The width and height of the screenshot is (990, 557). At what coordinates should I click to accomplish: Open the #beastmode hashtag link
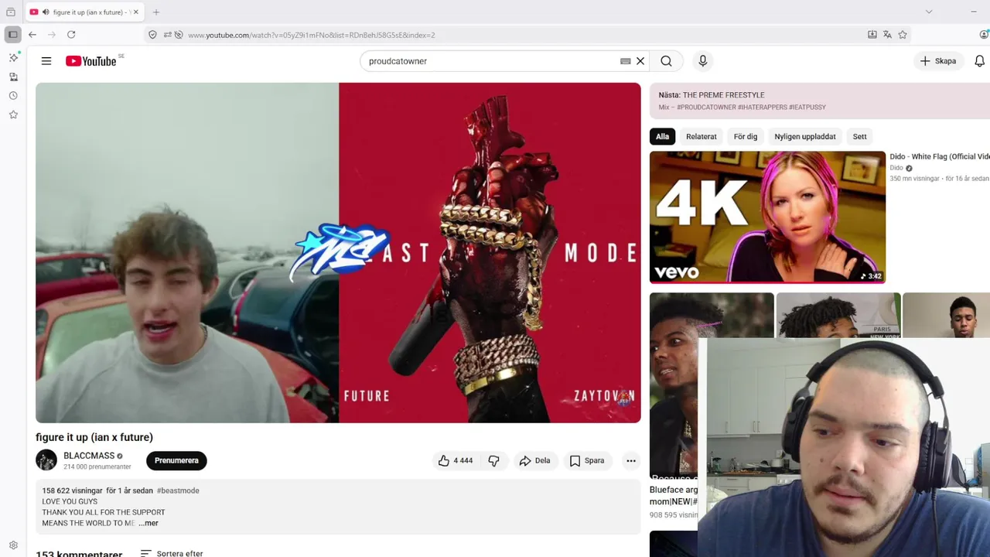click(x=178, y=490)
